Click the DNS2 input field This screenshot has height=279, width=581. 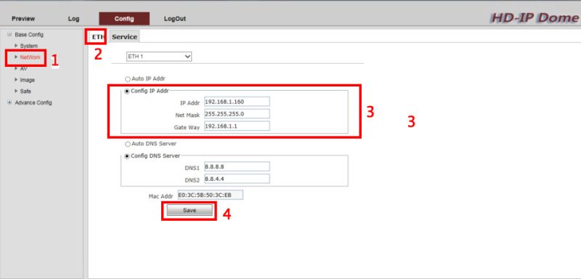pos(237,179)
